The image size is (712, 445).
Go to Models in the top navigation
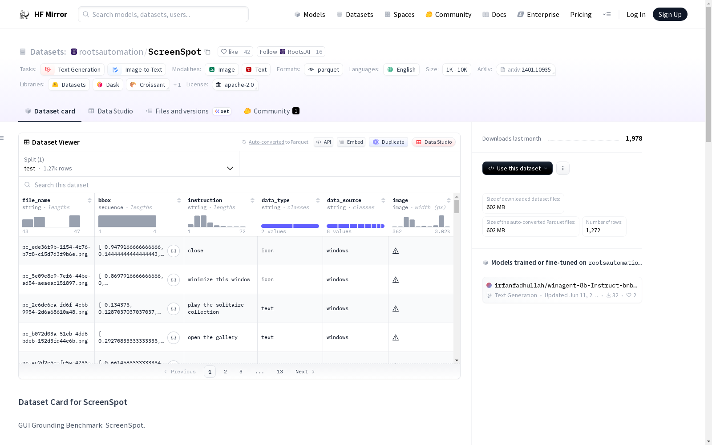point(310,14)
